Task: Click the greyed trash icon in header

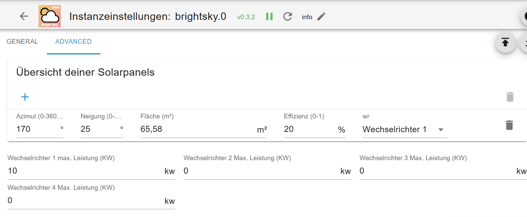Action: click(x=510, y=97)
